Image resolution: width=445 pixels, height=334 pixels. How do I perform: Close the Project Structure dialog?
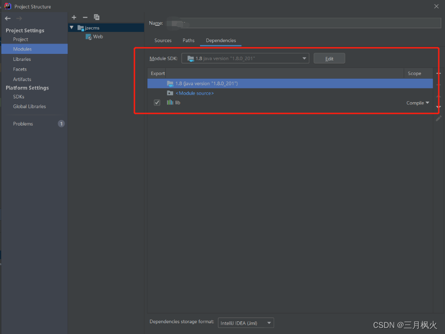click(x=436, y=6)
